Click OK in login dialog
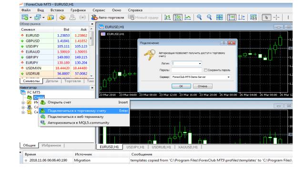The width and height of the screenshot is (305, 171). point(181,86)
